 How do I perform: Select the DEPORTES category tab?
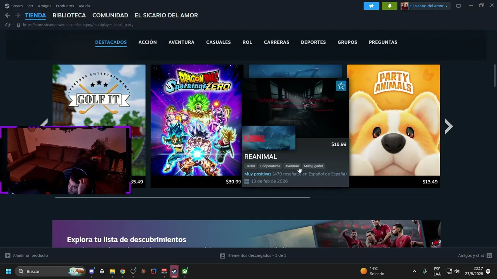pyautogui.click(x=313, y=42)
